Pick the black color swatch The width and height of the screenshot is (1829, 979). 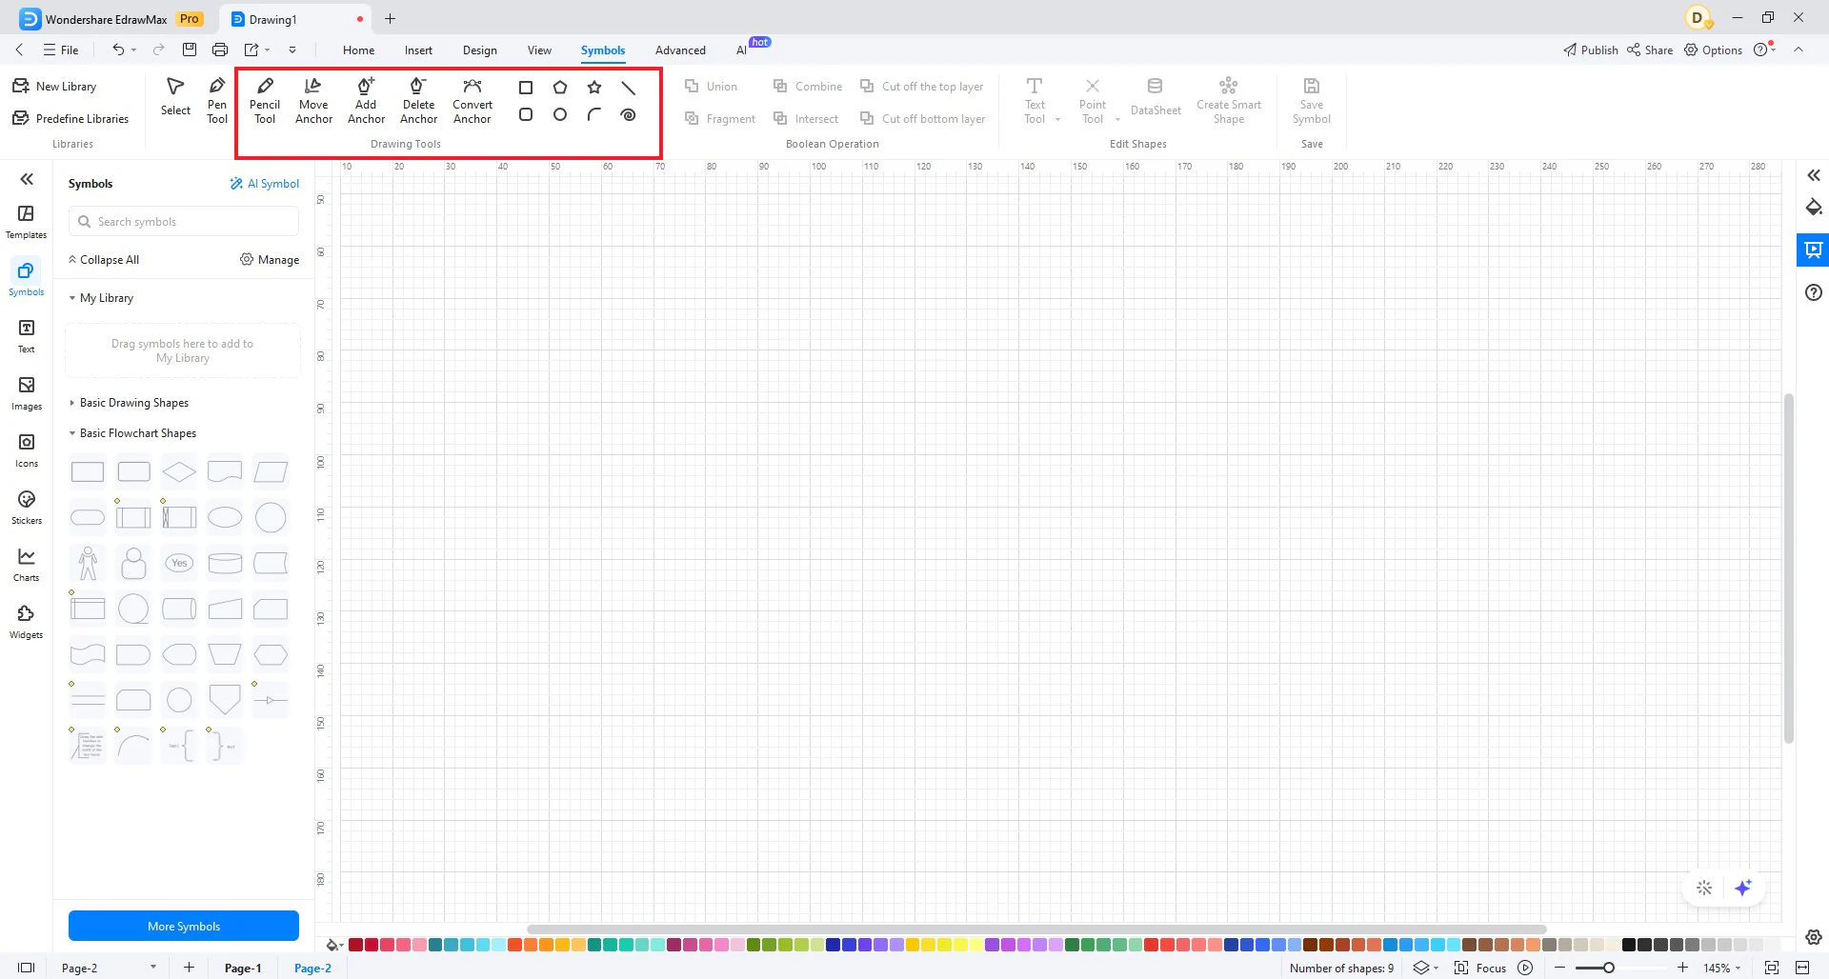(x=1629, y=945)
